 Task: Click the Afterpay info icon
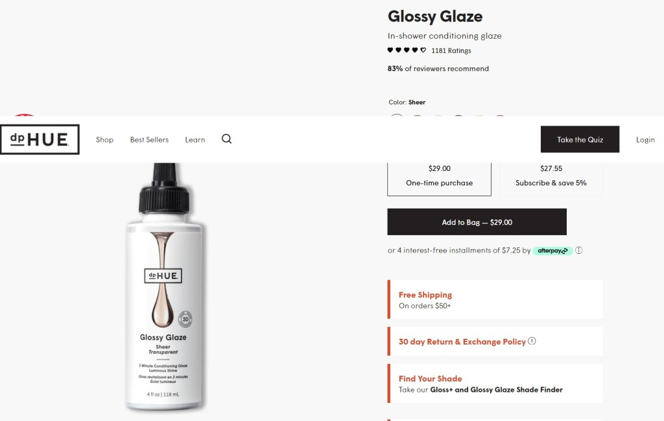click(579, 251)
